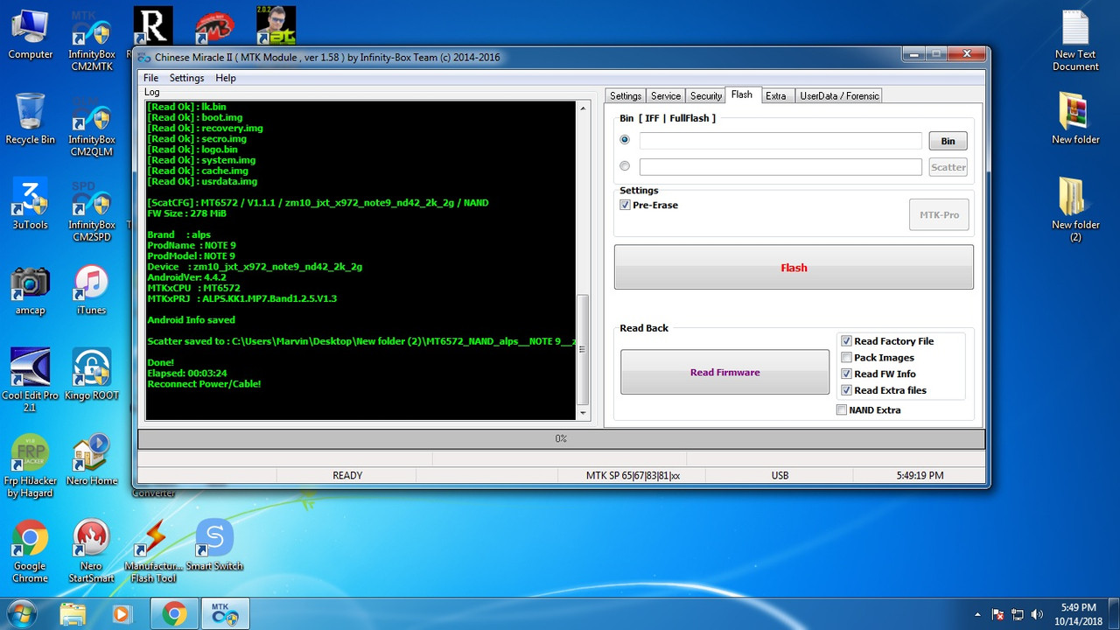
Task: Enable the Pack Images checkbox
Action: 846,357
